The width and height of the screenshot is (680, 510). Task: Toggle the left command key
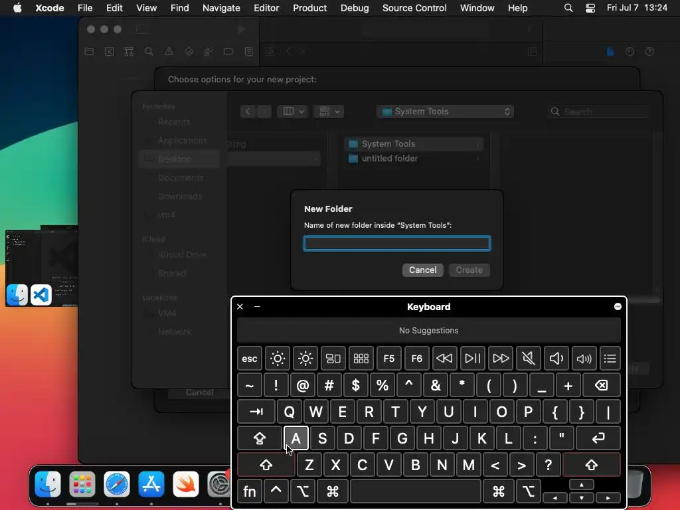333,491
